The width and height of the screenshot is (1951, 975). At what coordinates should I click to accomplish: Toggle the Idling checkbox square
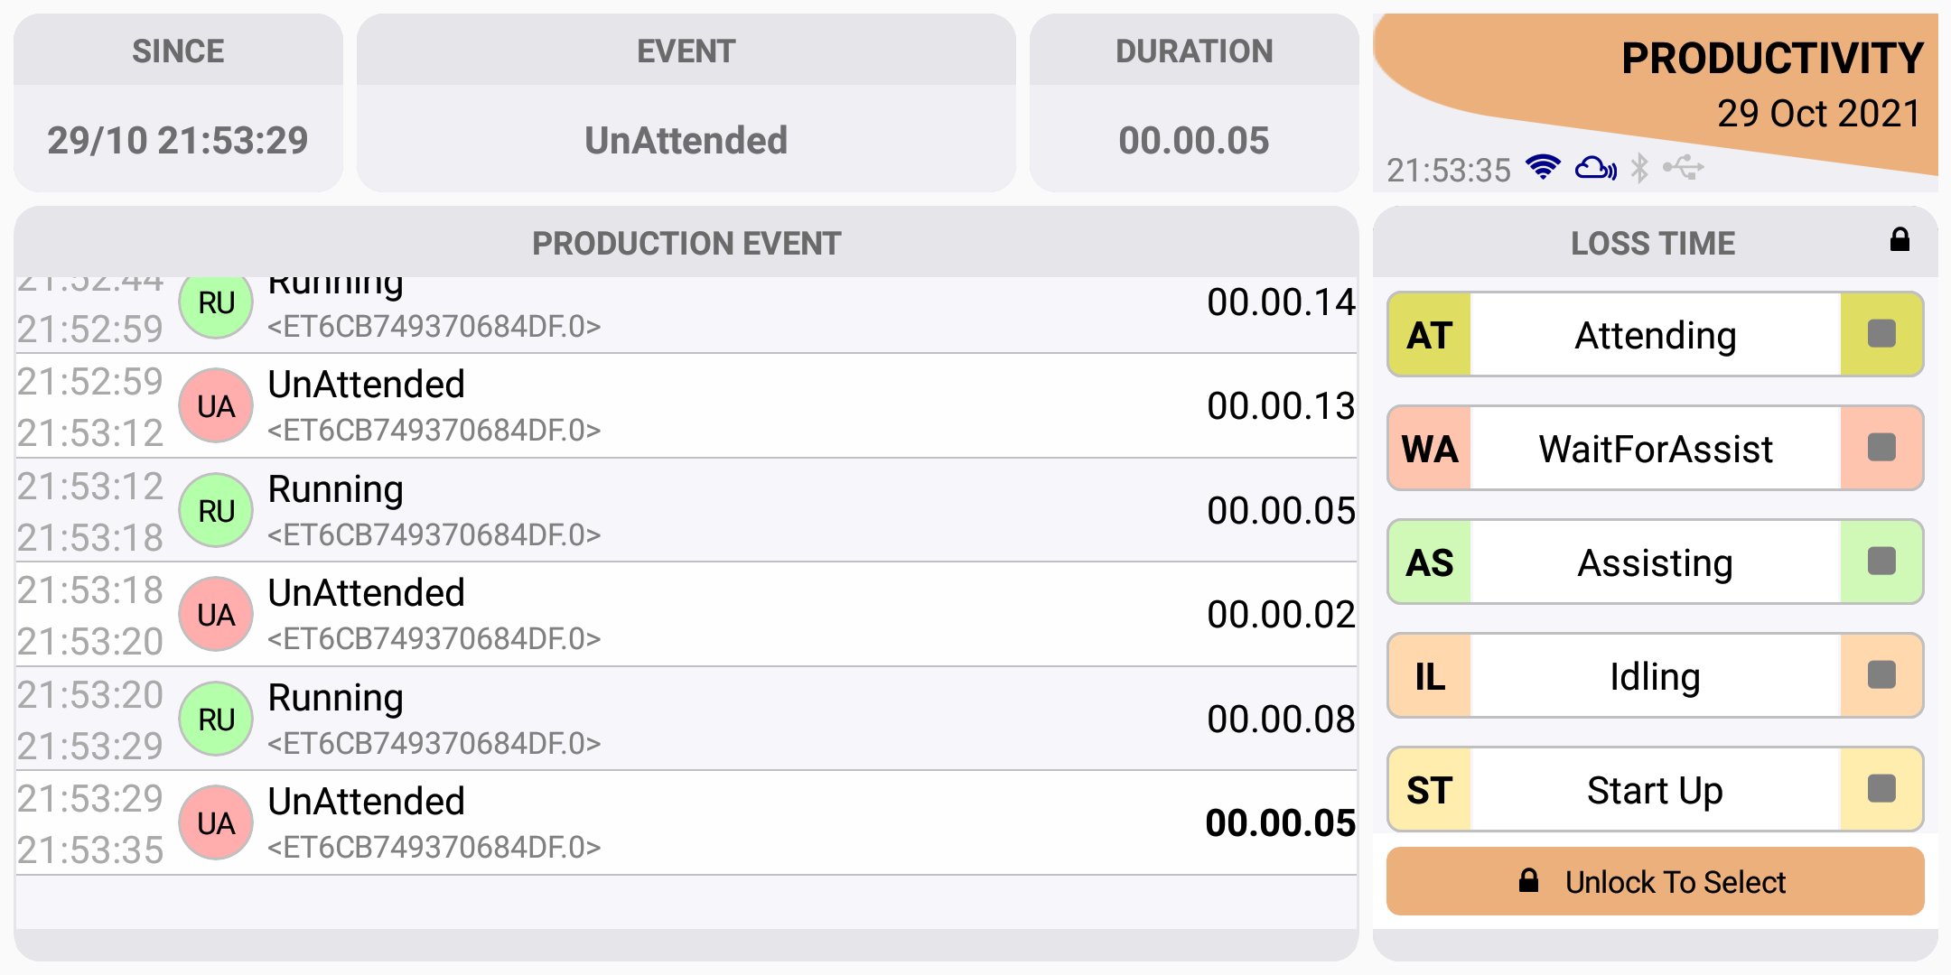(1881, 675)
